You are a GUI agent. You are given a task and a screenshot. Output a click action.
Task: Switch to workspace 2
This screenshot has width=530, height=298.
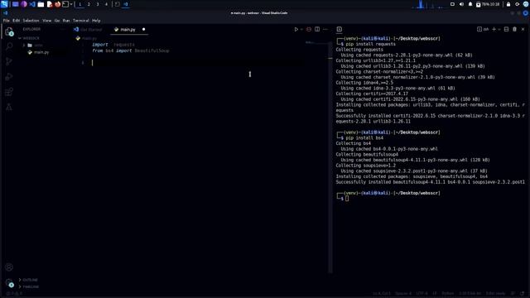[x=89, y=4]
